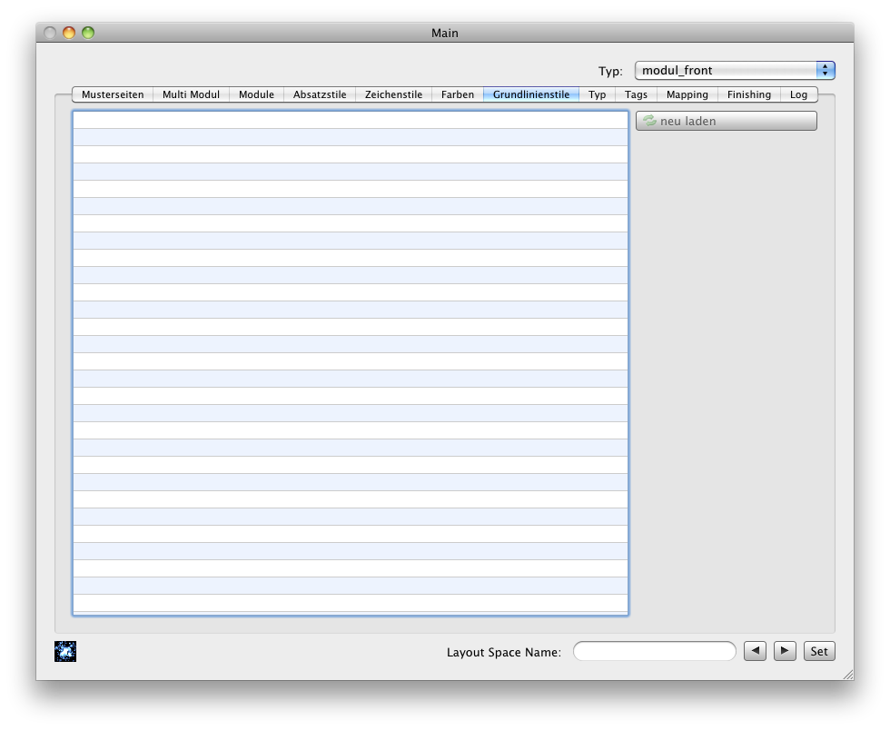Select the Grundlinienstile tab
Screen dimensions: 890x730
click(x=531, y=94)
